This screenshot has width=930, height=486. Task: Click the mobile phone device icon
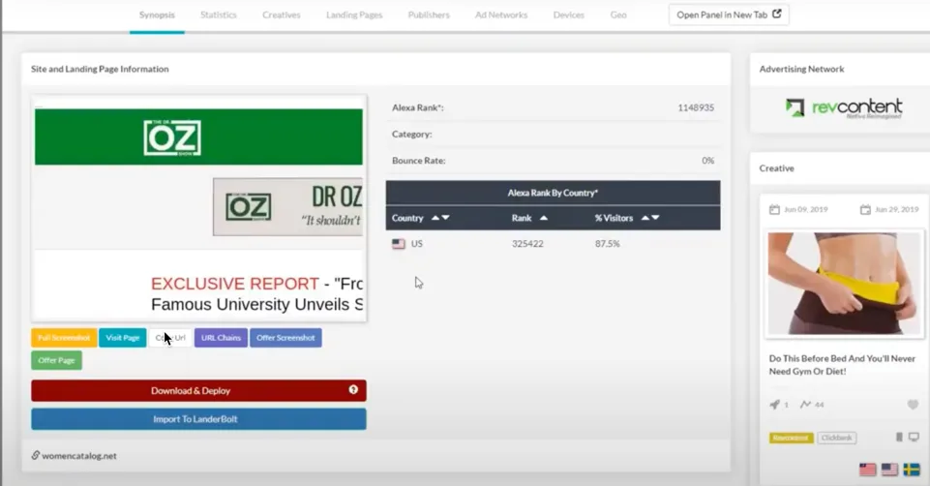[899, 438]
